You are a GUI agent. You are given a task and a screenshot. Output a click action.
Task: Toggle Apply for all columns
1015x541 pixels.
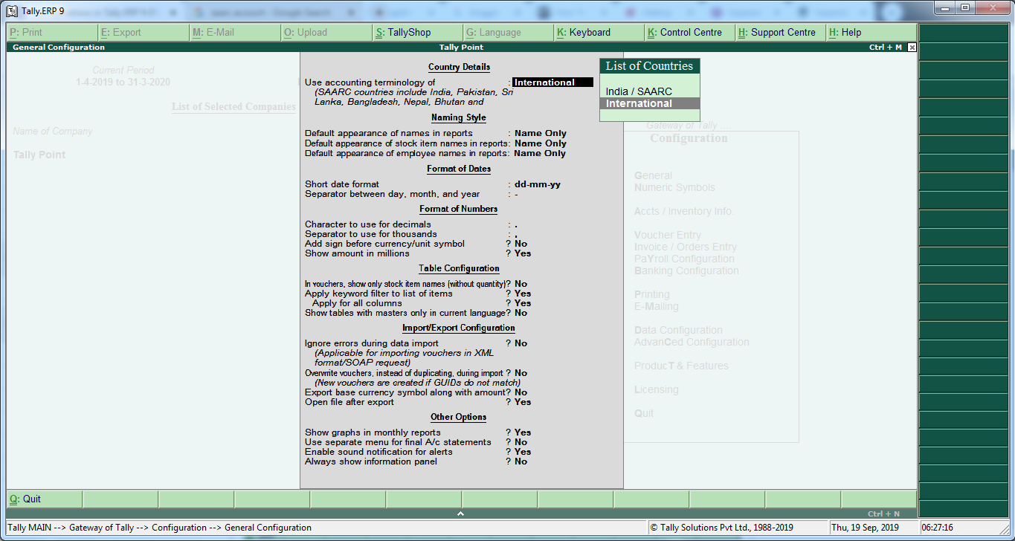523,303
